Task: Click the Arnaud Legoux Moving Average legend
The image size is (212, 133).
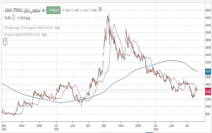Action: (28, 28)
